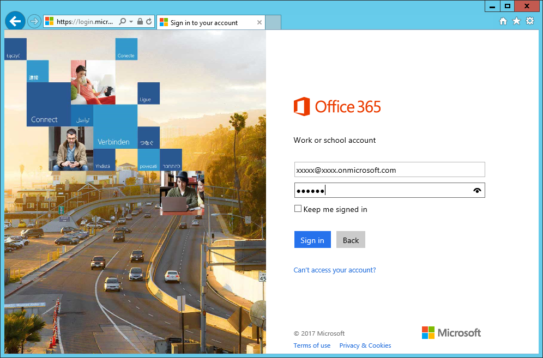Viewport: 543px width, 358px height.
Task: Open 'Can't access your account?' link
Action: (x=335, y=270)
